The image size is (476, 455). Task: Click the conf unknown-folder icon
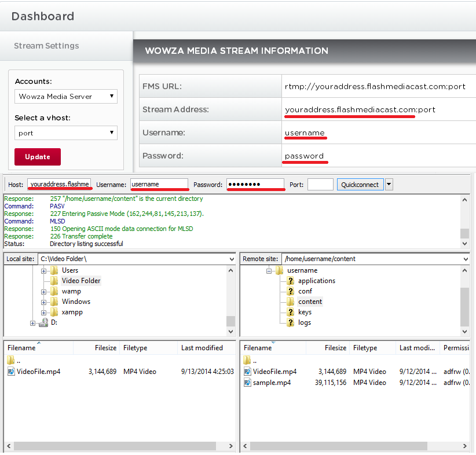291,291
